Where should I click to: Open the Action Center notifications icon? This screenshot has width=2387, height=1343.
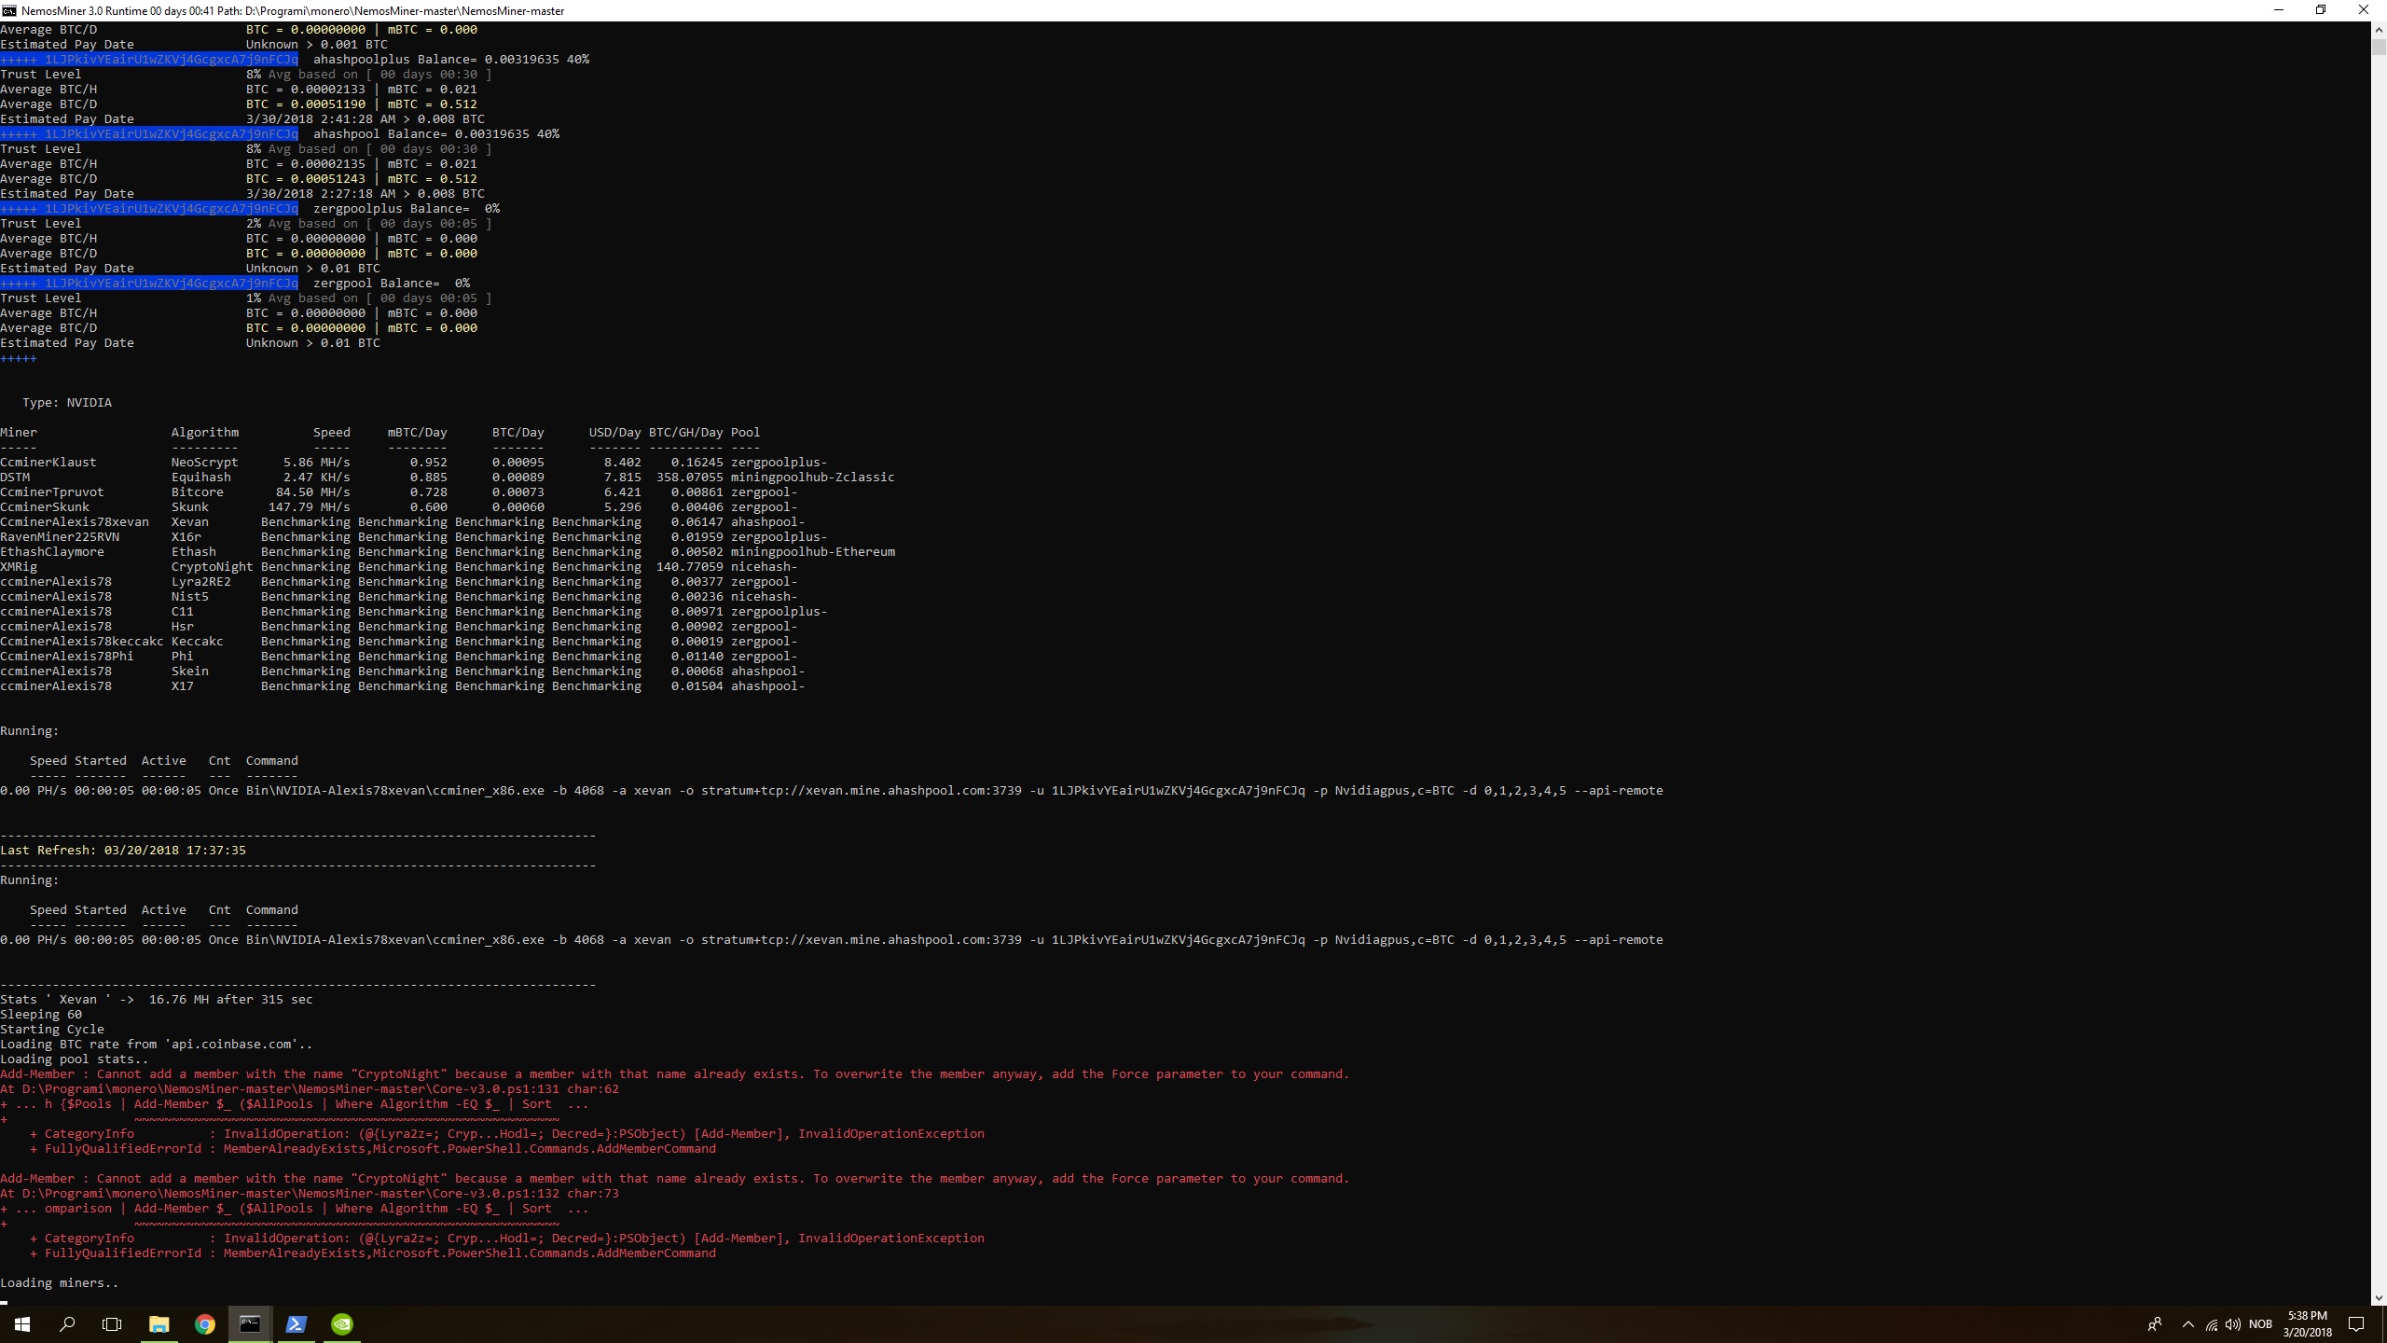(x=2356, y=1324)
